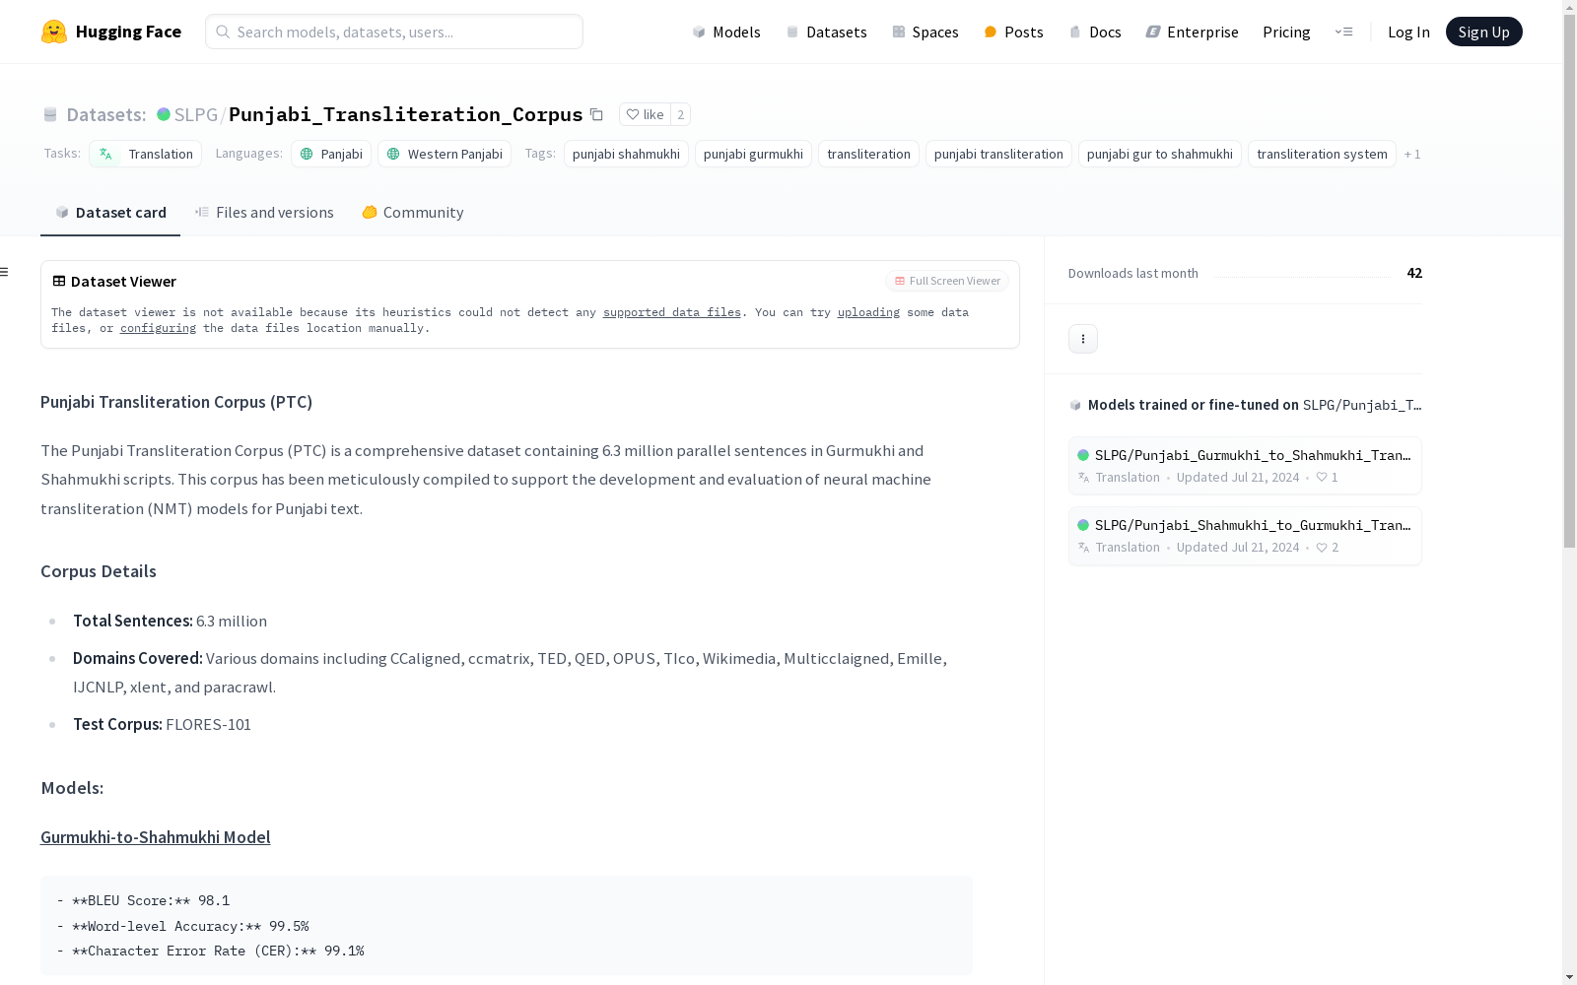Open the SLPG organization page
Screen dimensions: 1577x985
(x=196, y=114)
